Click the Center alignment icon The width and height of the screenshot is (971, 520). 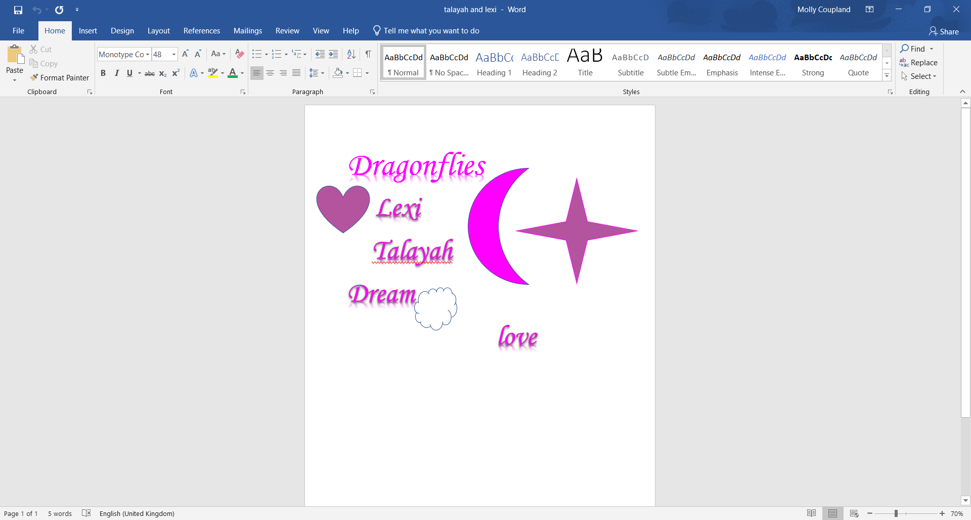coord(270,73)
